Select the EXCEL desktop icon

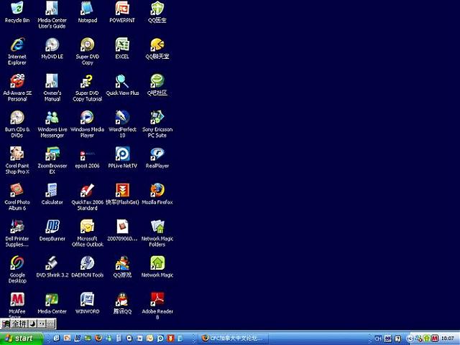[x=122, y=44]
